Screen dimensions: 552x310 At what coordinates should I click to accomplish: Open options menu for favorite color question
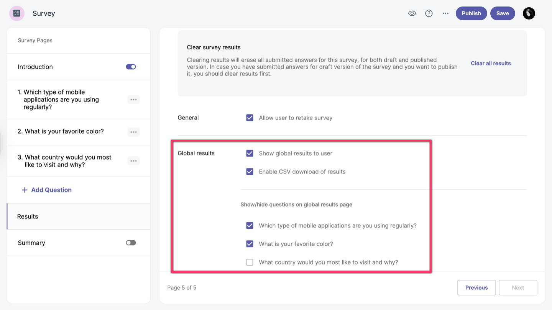133,132
